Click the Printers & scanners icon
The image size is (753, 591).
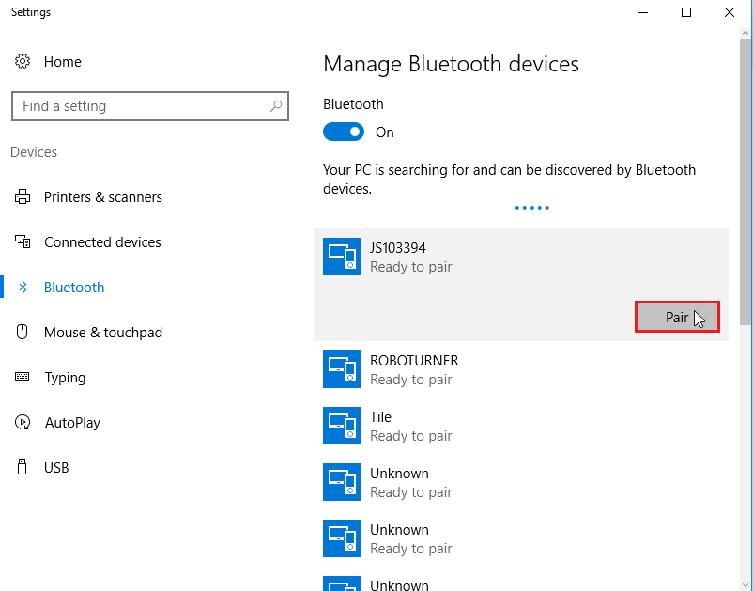(x=23, y=197)
